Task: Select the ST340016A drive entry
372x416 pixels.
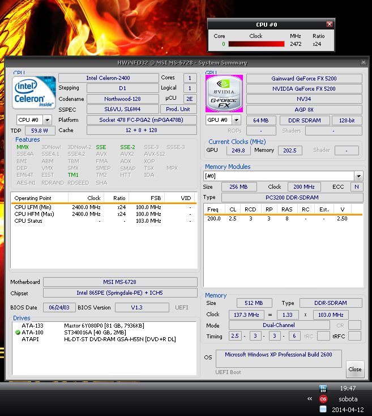Action: (x=104, y=333)
